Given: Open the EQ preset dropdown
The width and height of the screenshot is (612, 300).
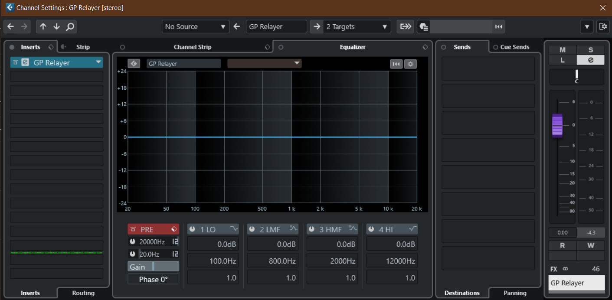Looking at the screenshot, I should [x=264, y=64].
